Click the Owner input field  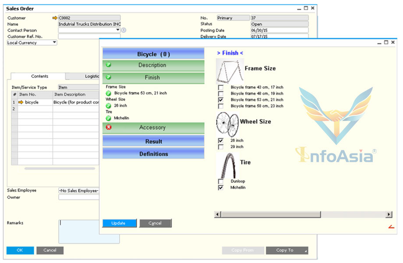pyautogui.click(x=79, y=197)
